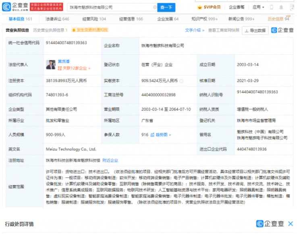Switch to 历史信息 94 tab

pos(278,19)
